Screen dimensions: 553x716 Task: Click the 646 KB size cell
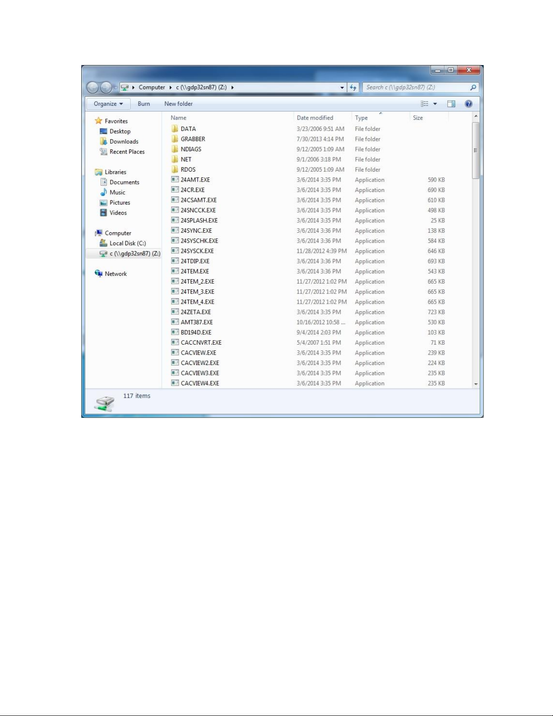tap(436, 251)
